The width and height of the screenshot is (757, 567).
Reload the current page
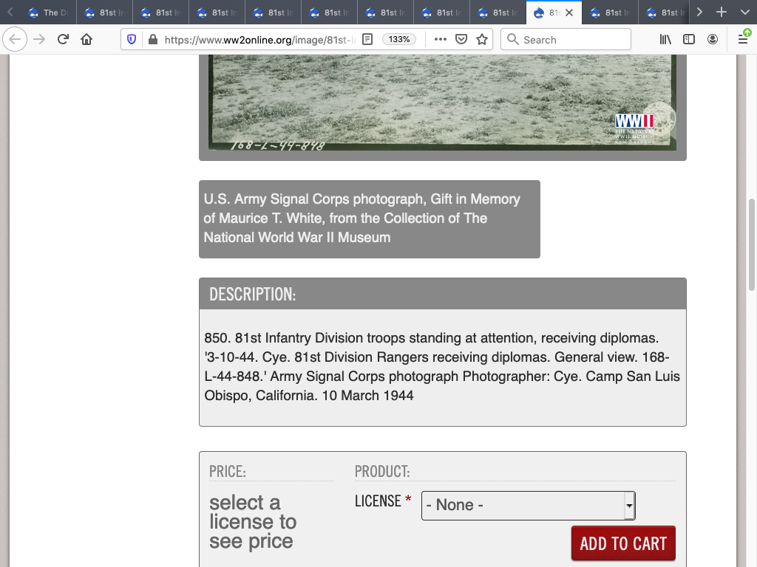pyautogui.click(x=63, y=40)
